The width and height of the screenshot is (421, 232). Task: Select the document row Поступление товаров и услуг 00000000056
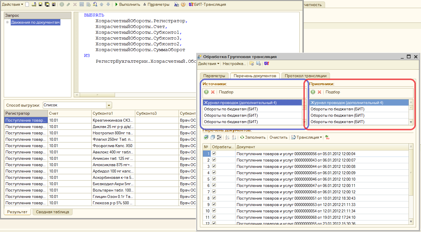(x=322, y=153)
